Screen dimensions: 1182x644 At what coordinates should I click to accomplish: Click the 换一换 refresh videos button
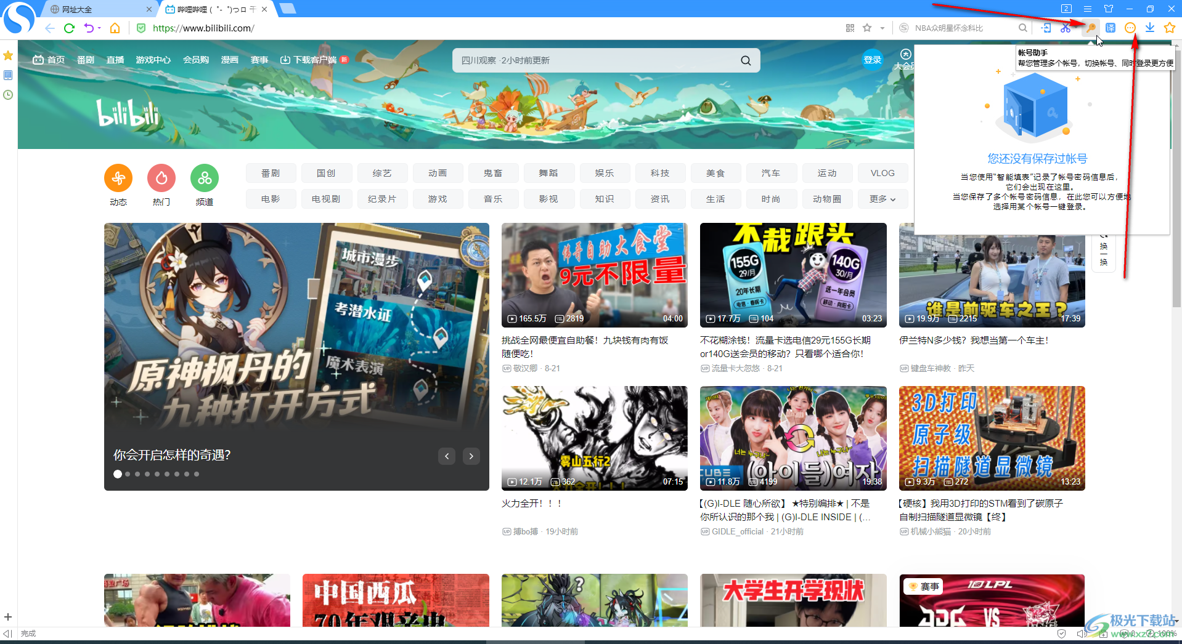(x=1104, y=253)
